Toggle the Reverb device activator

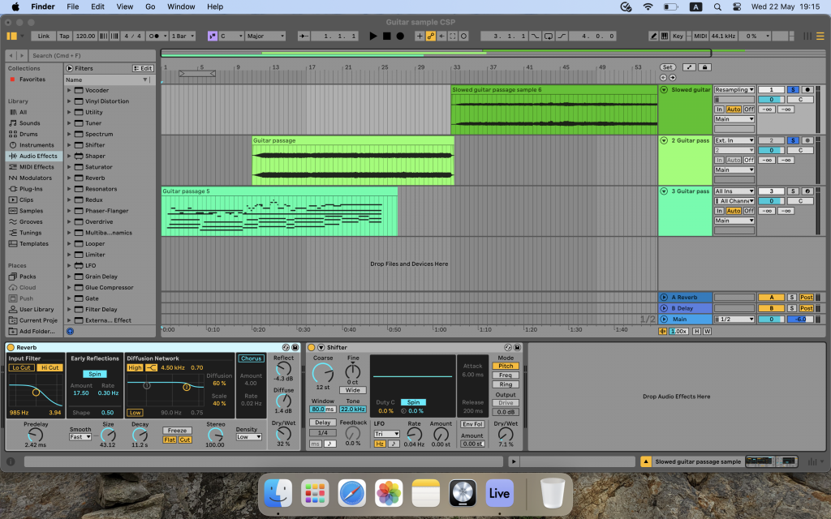(11, 347)
